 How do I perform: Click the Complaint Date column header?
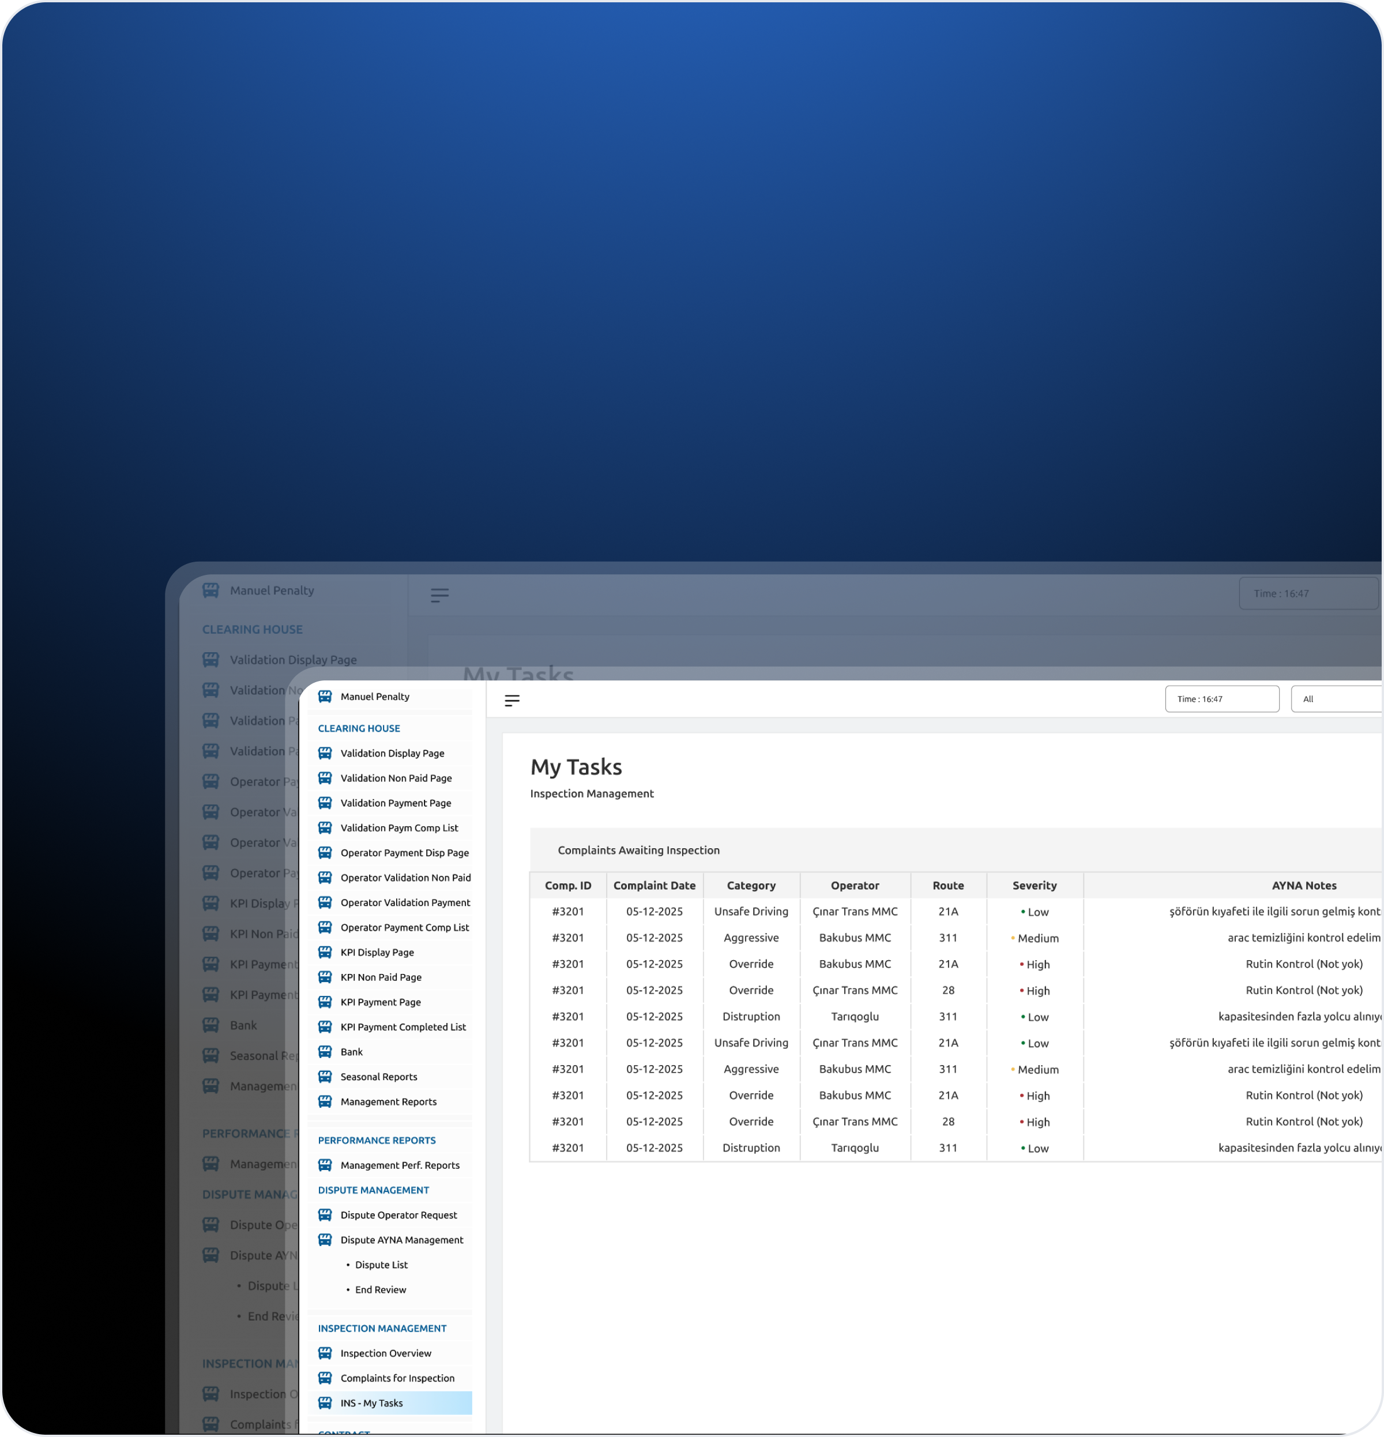654,886
